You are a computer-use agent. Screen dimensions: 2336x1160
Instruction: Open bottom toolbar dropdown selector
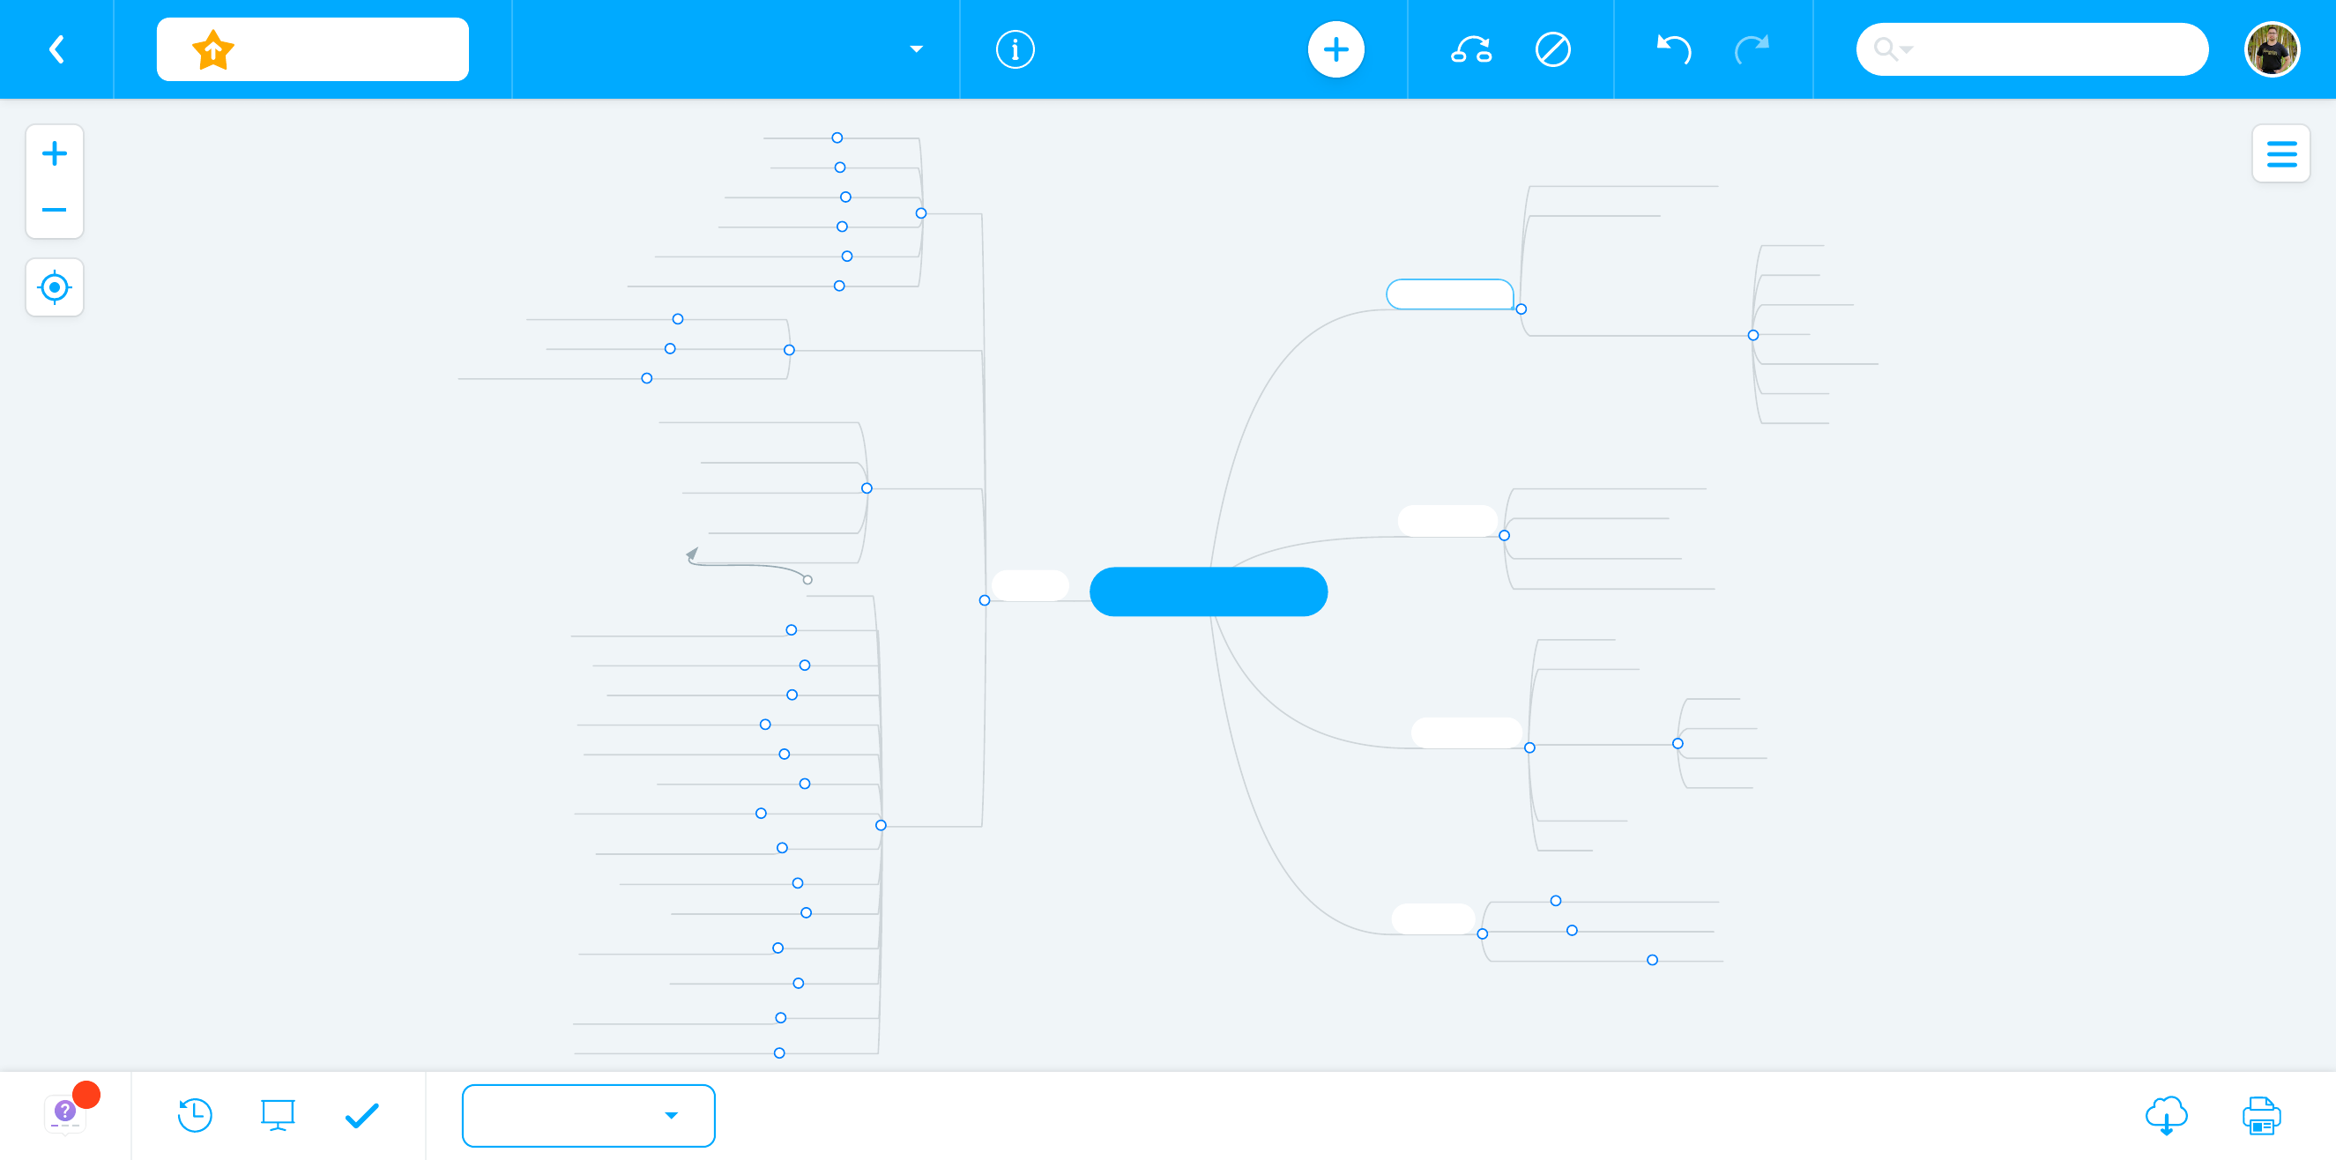589,1115
